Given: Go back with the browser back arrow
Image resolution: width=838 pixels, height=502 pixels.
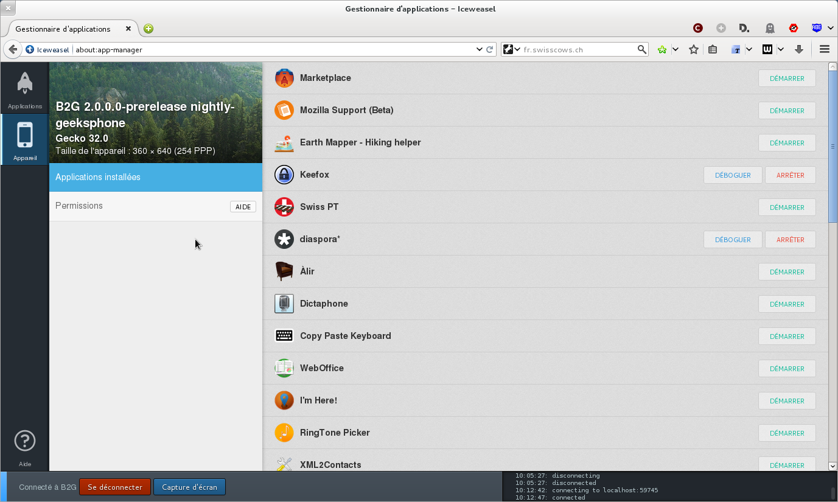Looking at the screenshot, I should point(12,49).
